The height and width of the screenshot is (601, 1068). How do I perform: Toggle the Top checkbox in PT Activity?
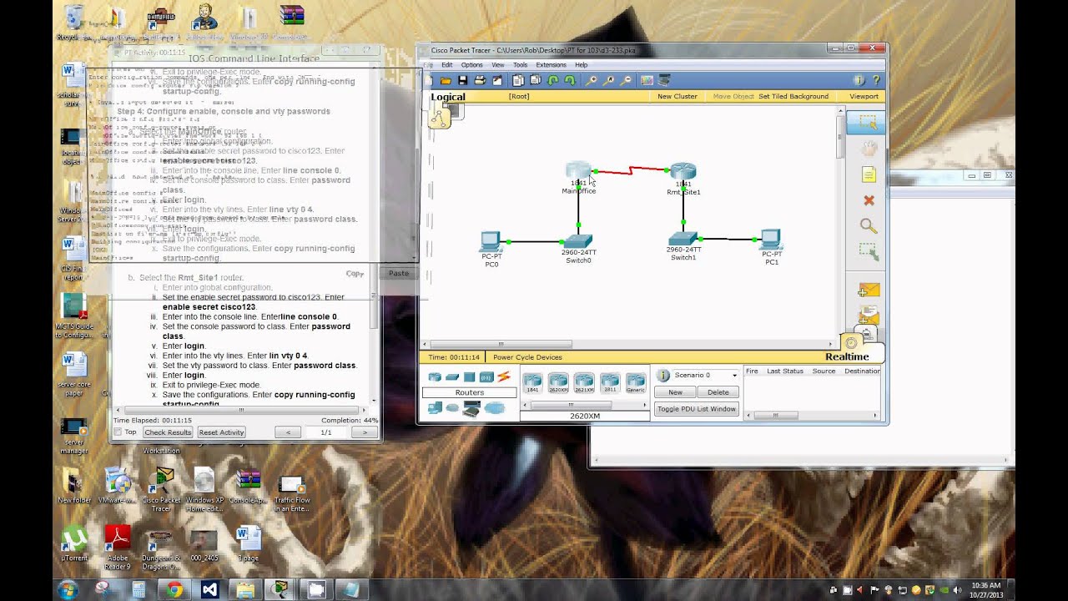[x=118, y=432]
